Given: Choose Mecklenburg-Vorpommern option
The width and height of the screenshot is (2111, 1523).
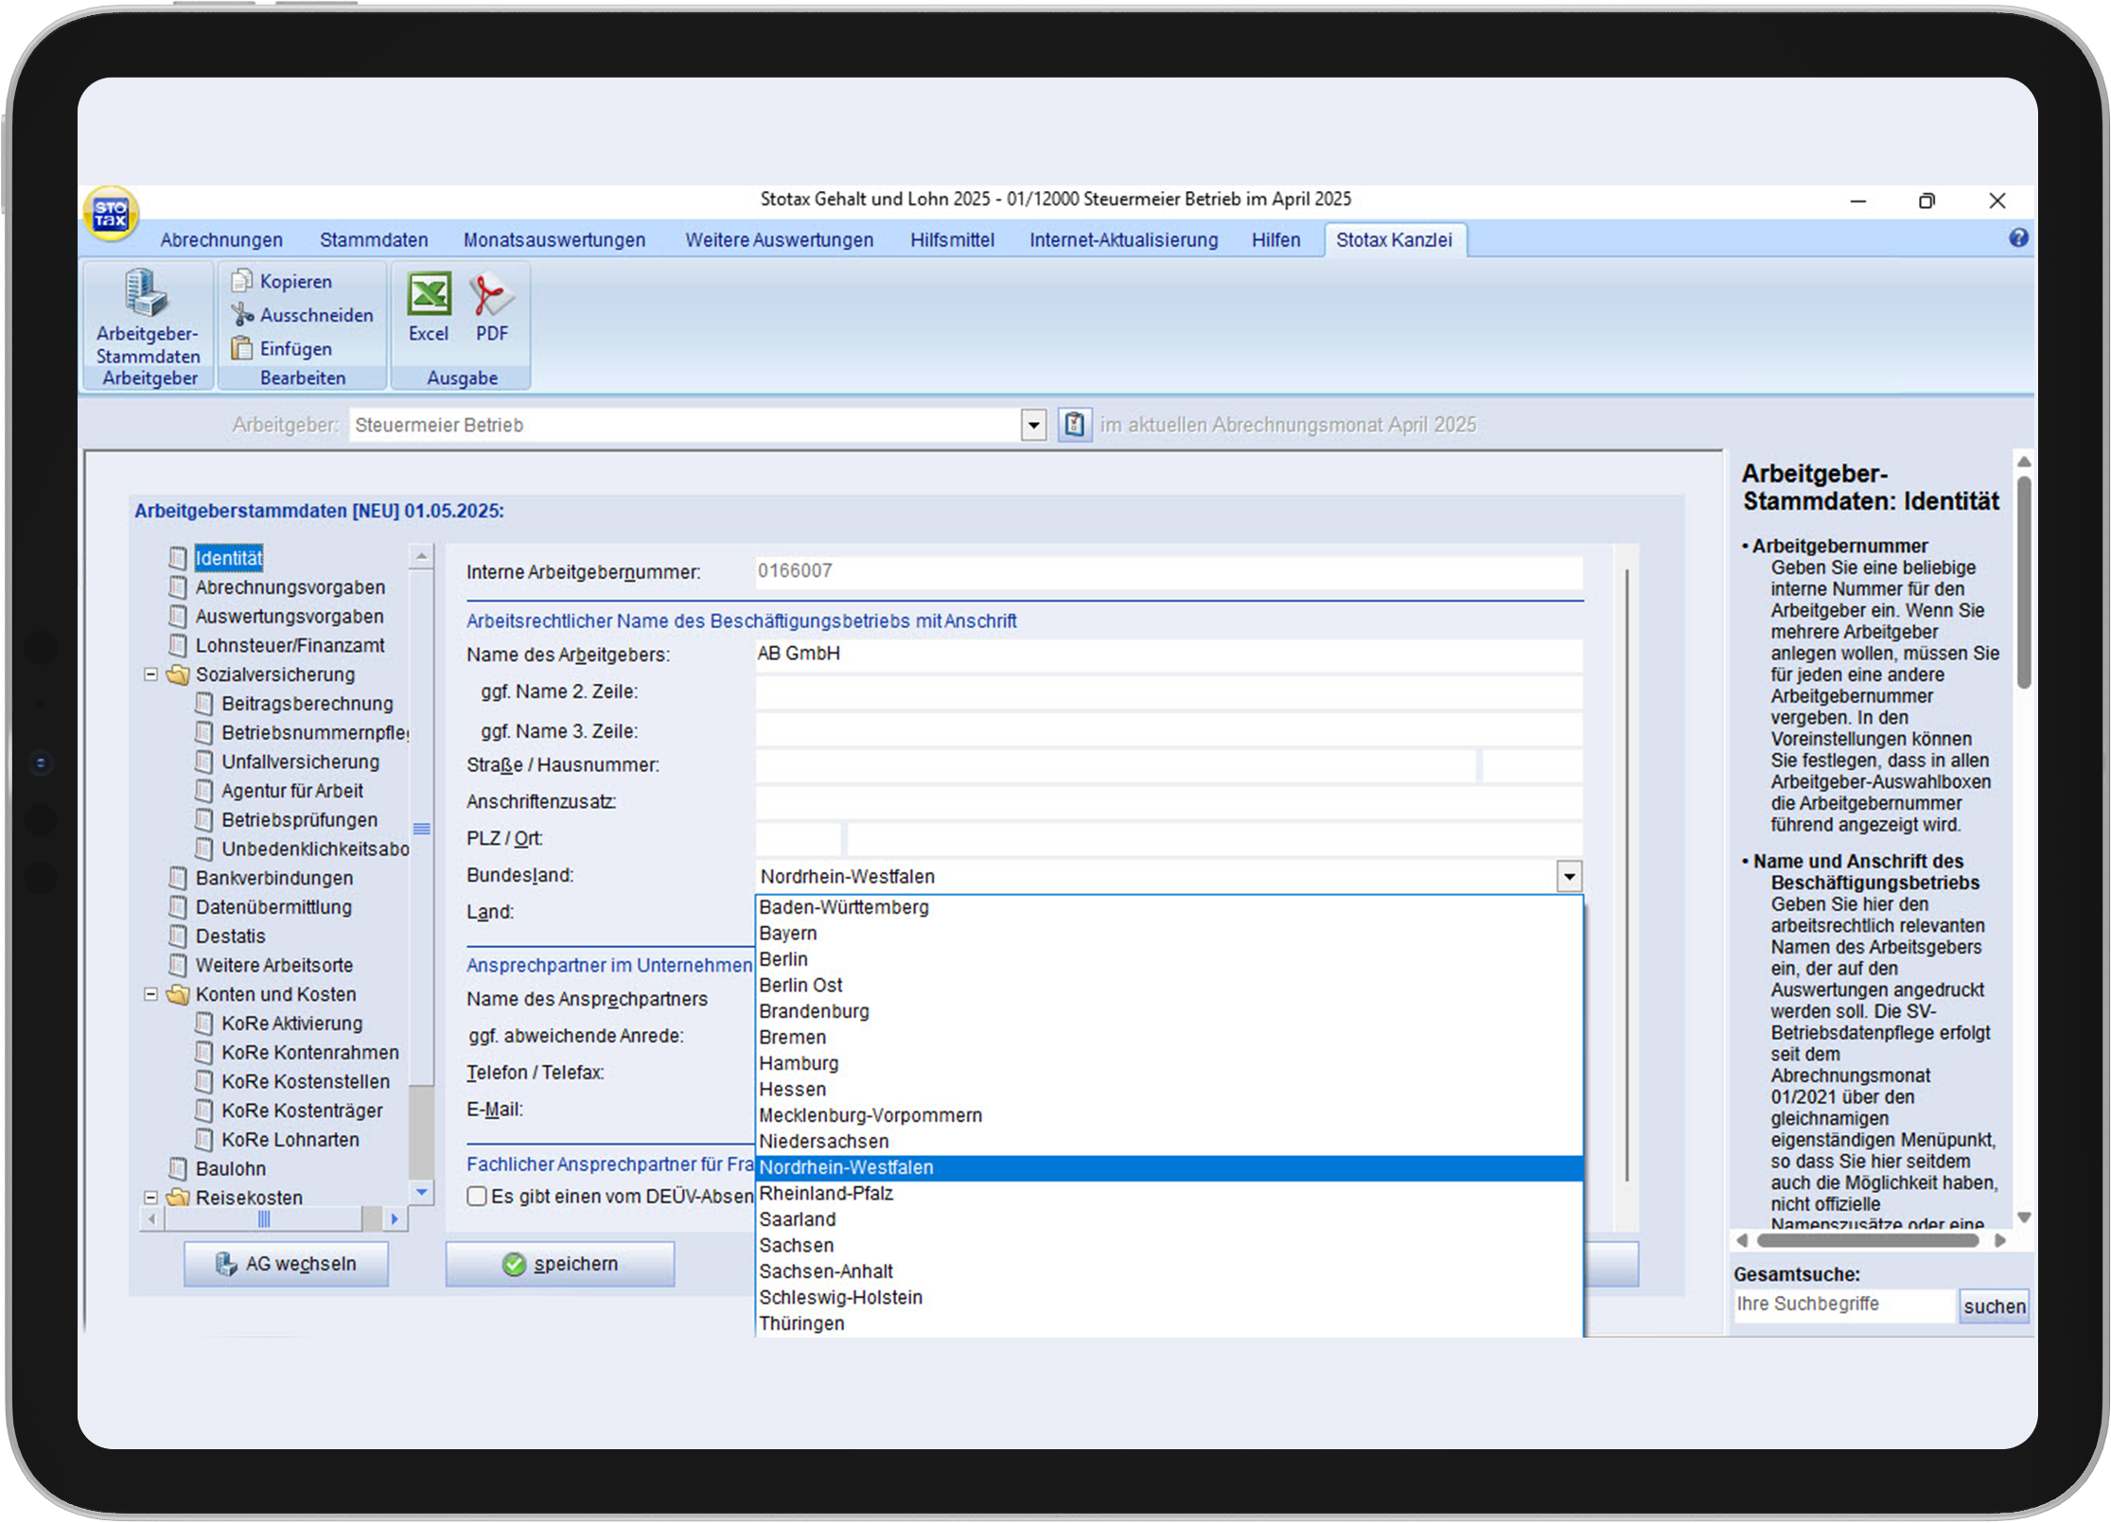Looking at the screenshot, I should click(x=1169, y=1115).
